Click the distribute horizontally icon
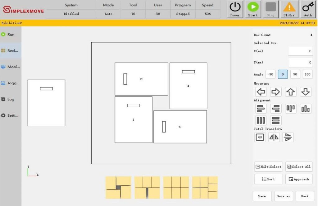 (x=261, y=120)
